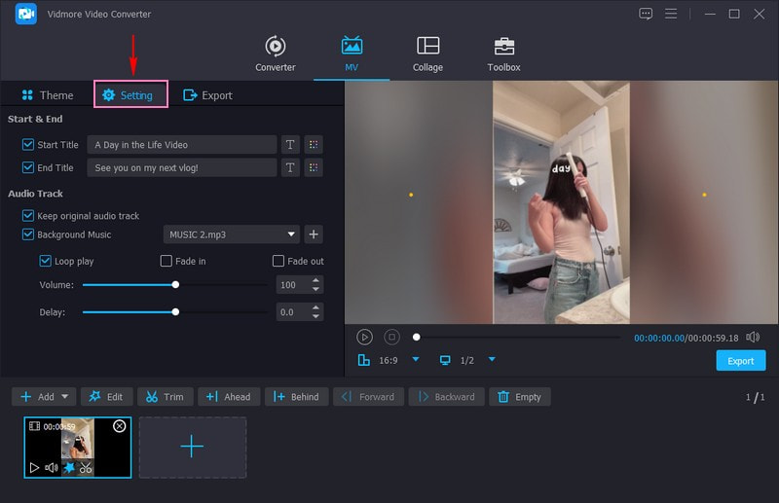This screenshot has height=503, width=779.
Task: Click the Start Title text format icon
Action: tap(289, 145)
